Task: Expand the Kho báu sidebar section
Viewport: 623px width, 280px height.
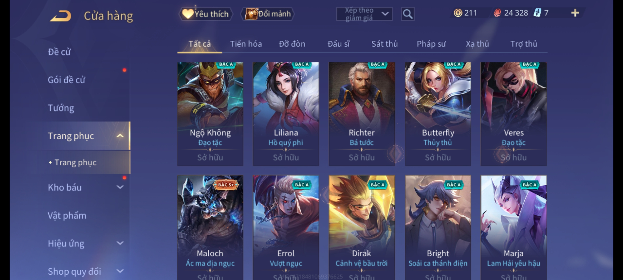Action: tap(120, 187)
